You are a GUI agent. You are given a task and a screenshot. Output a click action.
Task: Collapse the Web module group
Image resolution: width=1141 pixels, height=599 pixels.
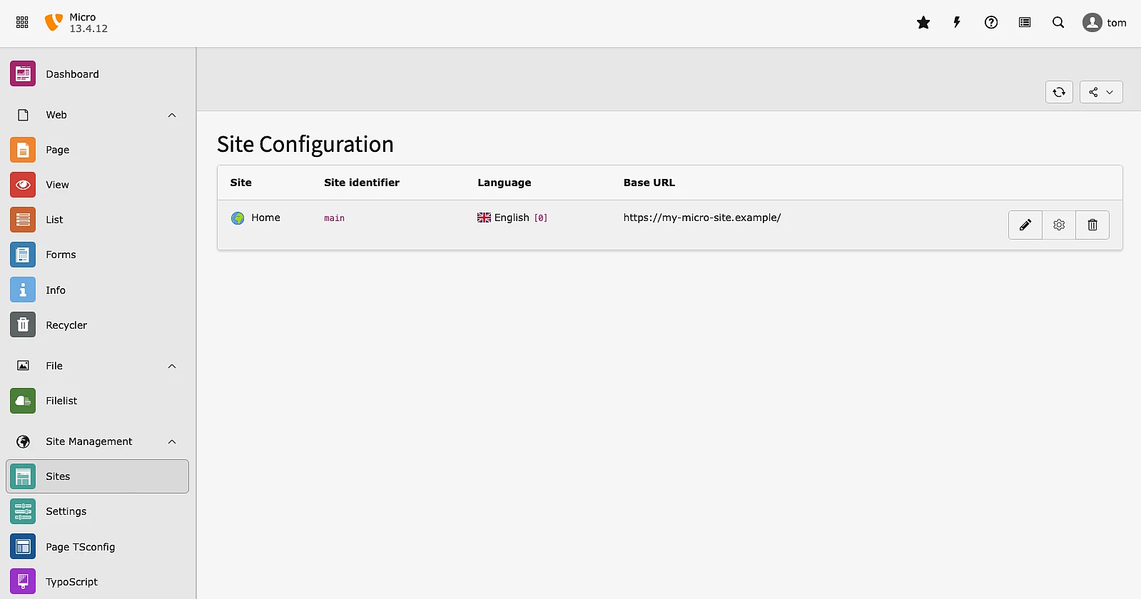tap(172, 116)
